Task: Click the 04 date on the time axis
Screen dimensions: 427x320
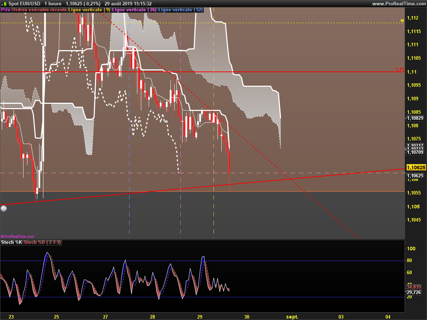Action: (388, 316)
